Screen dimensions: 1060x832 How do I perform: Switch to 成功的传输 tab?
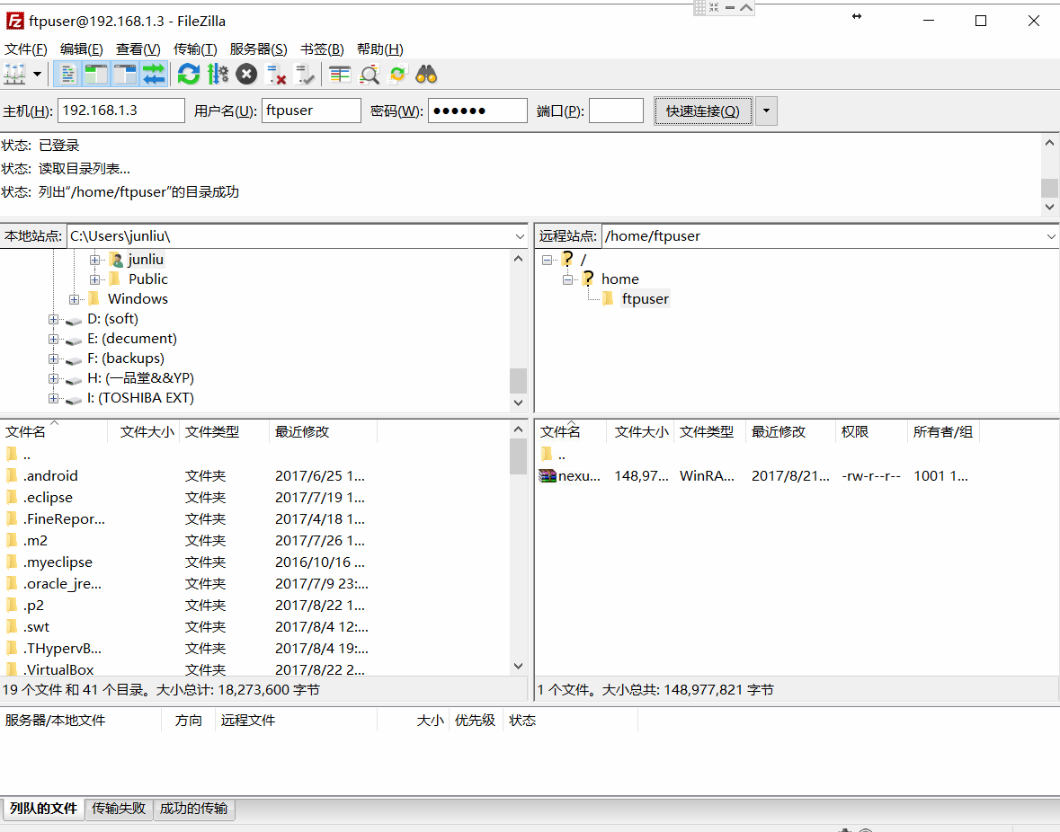193,809
